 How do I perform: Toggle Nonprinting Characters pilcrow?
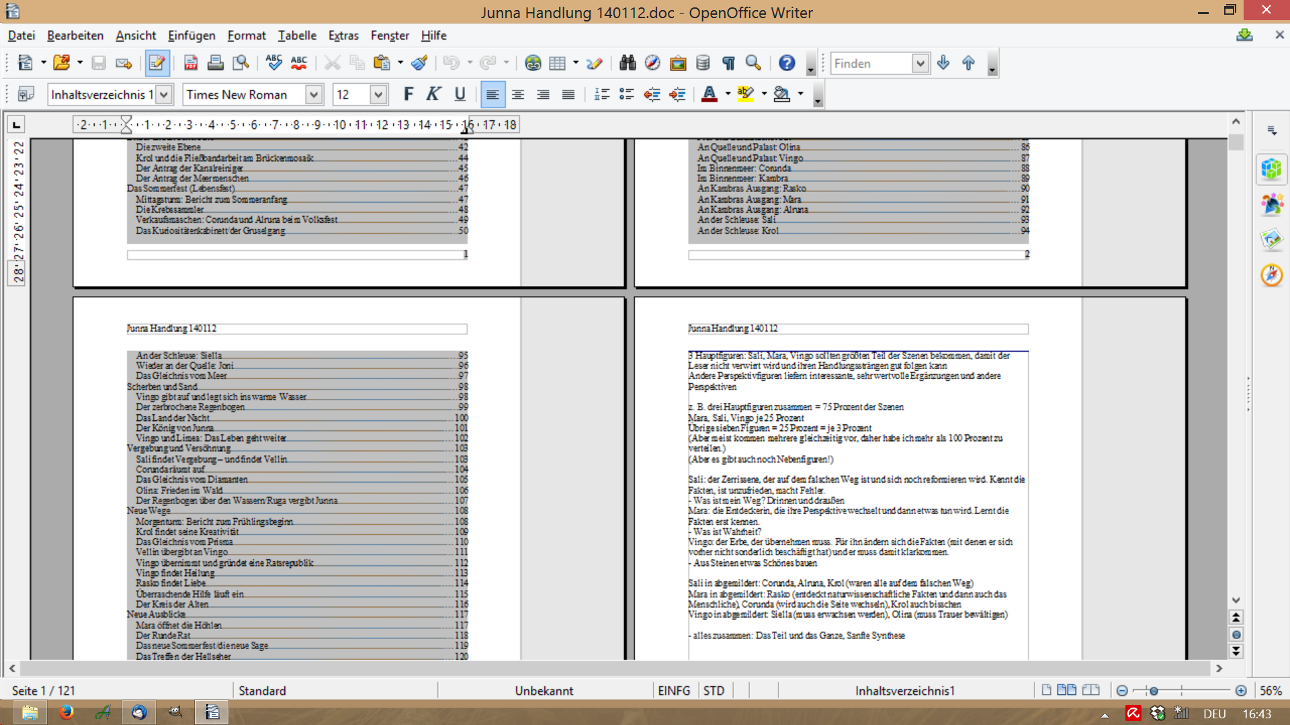point(728,63)
